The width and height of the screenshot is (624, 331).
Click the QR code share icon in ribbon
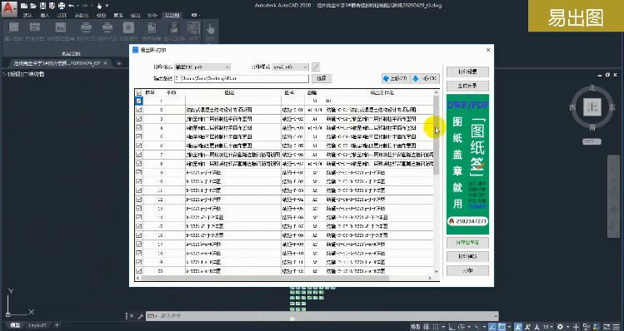pos(193,28)
